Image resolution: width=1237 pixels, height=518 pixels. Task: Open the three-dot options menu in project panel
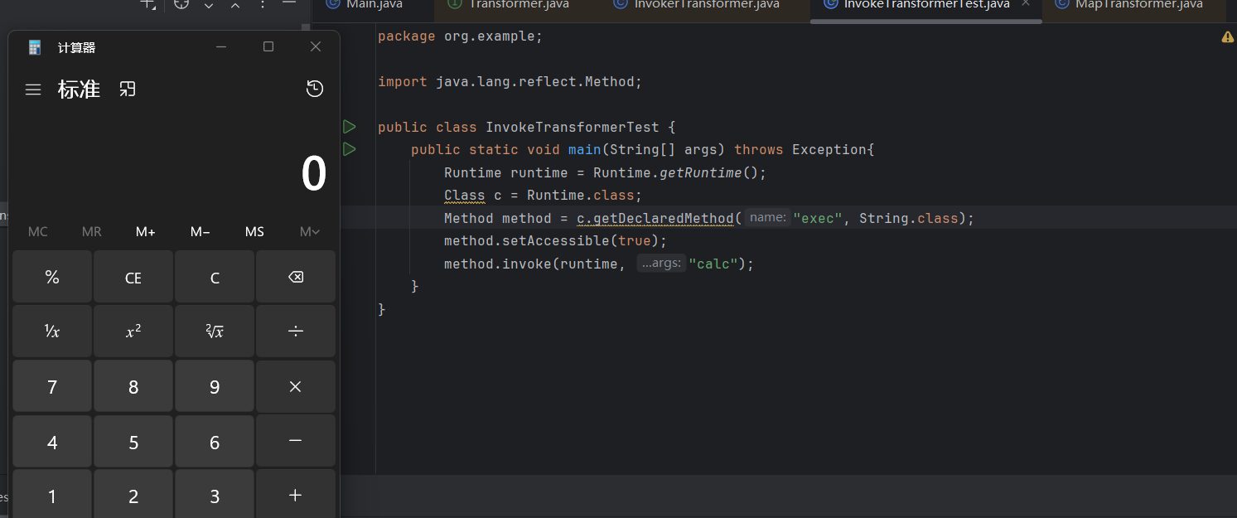coord(263,5)
